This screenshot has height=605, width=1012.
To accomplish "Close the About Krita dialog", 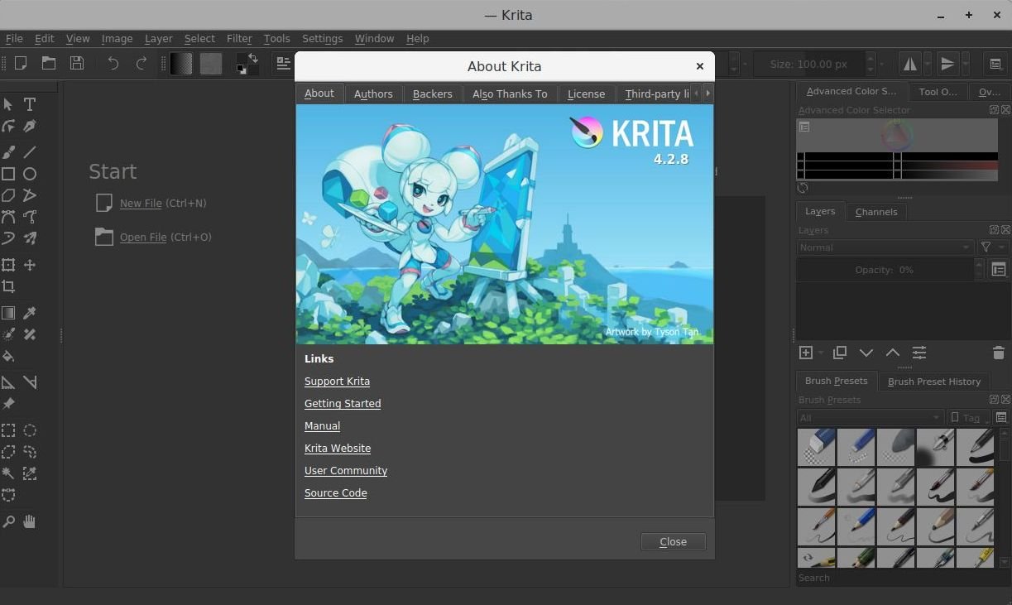I will (x=672, y=541).
